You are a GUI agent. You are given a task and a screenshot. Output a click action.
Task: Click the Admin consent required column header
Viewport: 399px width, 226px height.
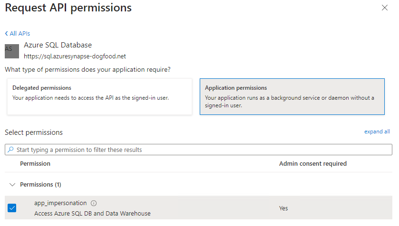click(312, 164)
